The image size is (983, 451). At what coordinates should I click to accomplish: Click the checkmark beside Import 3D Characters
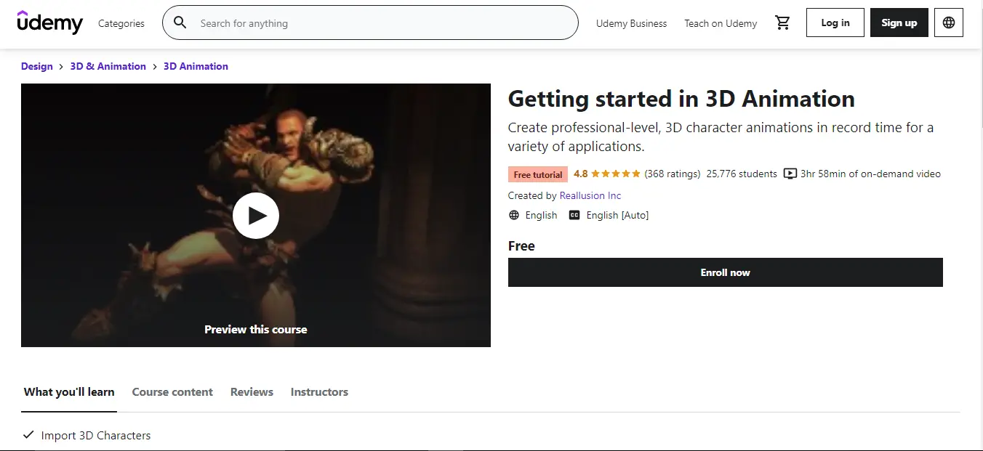28,435
